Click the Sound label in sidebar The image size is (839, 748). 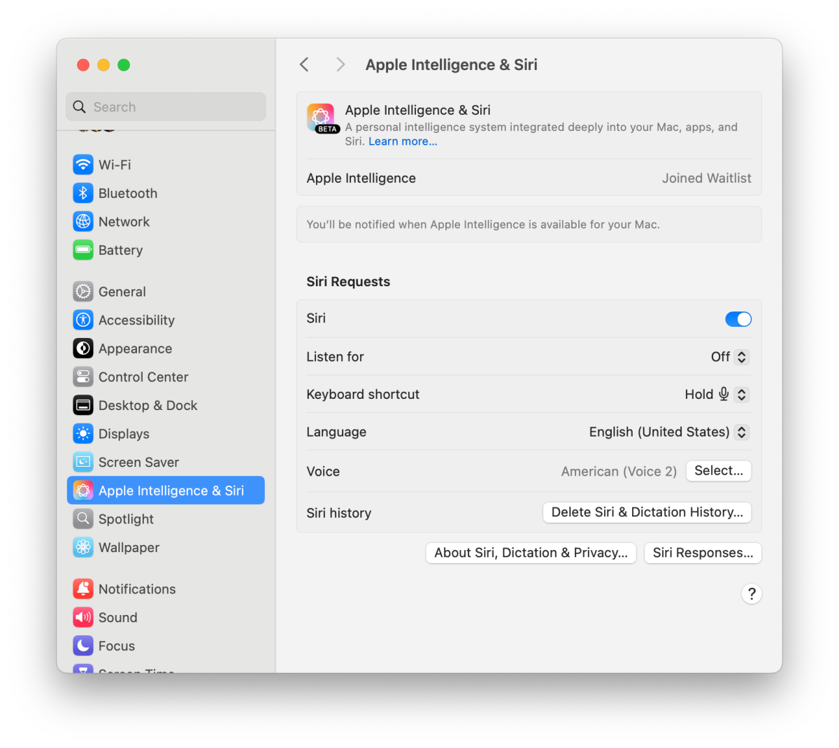117,618
